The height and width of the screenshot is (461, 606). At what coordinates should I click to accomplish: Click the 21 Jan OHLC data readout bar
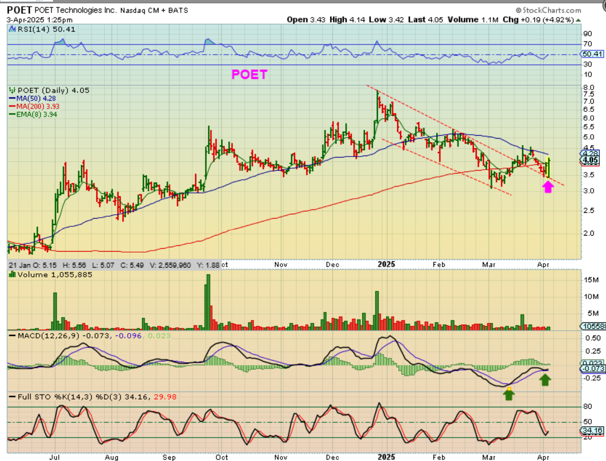[x=114, y=265]
